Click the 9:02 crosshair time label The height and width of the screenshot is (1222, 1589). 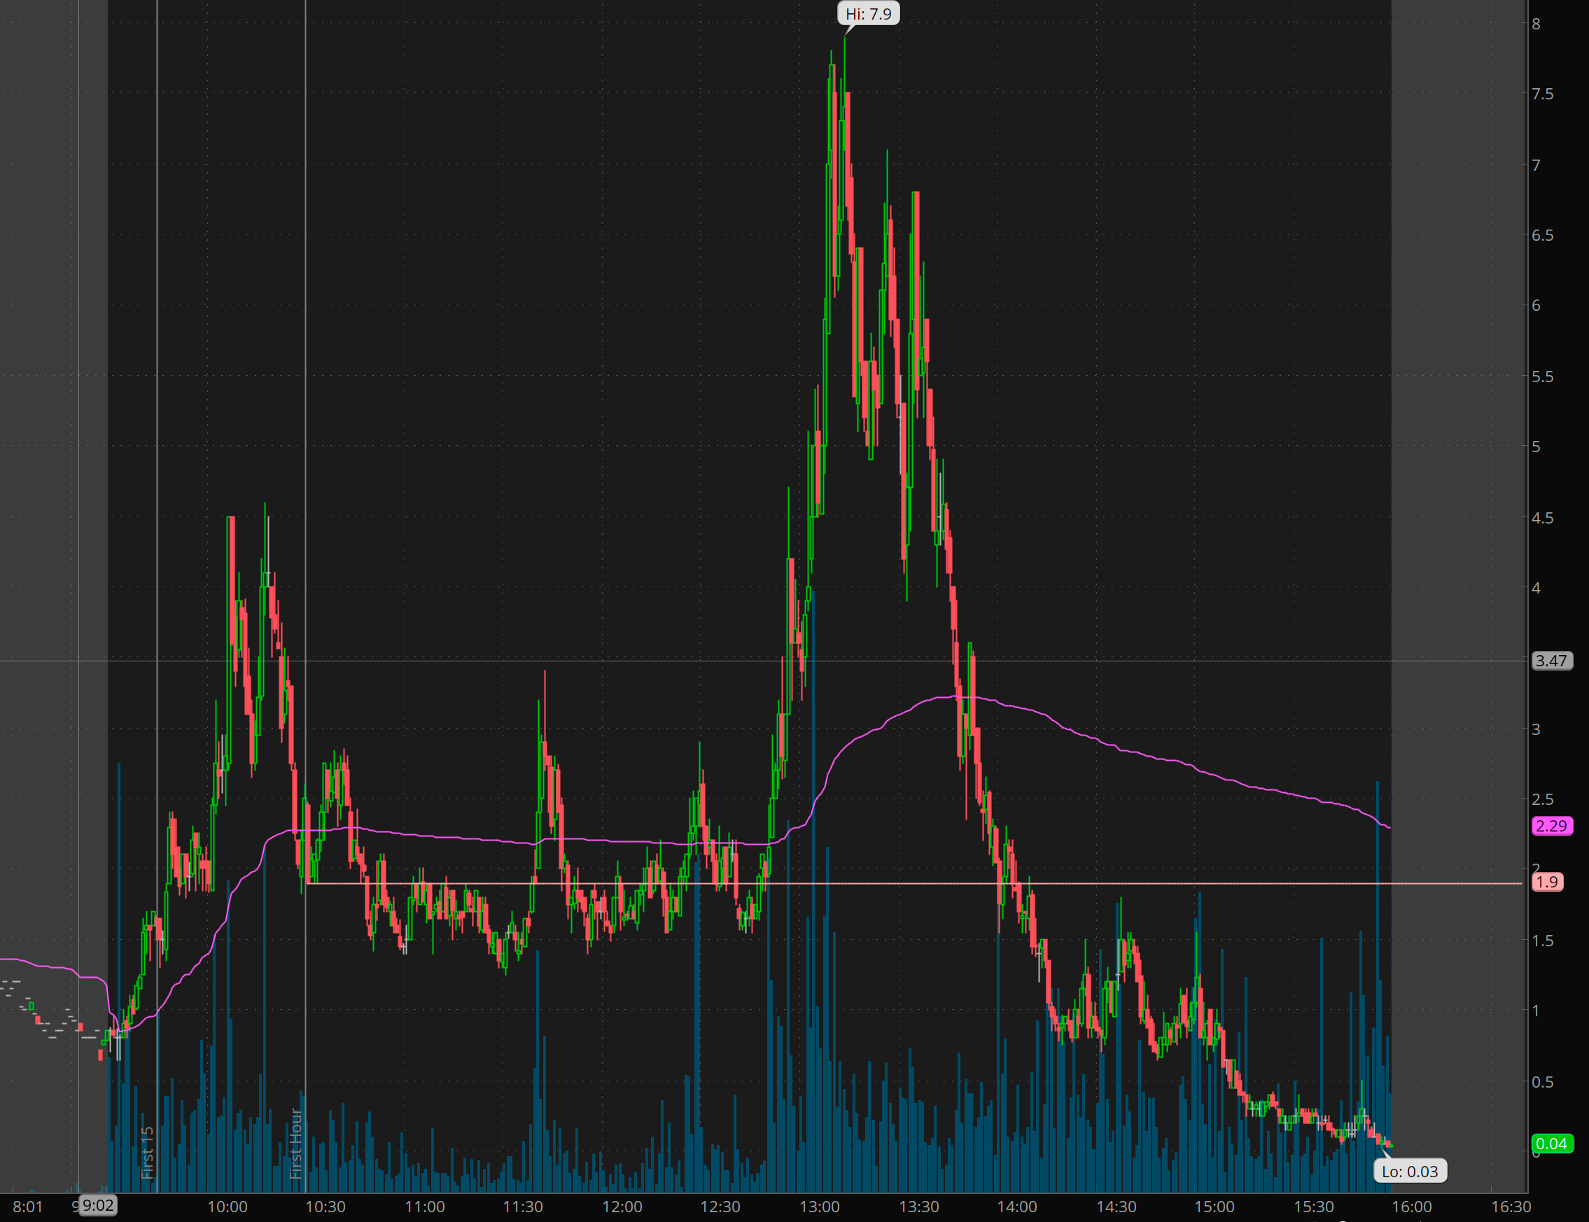(x=97, y=1205)
